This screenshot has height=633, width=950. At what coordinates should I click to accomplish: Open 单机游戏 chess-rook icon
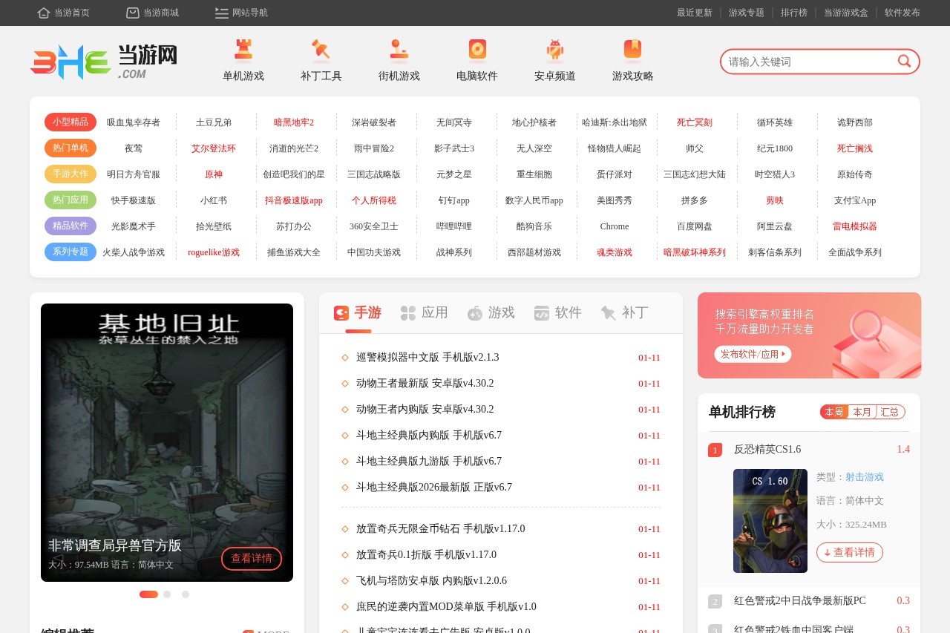click(x=243, y=49)
